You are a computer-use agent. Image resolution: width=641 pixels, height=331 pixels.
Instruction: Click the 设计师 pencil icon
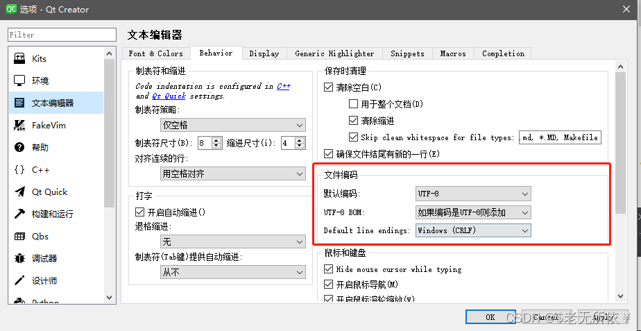[19, 280]
